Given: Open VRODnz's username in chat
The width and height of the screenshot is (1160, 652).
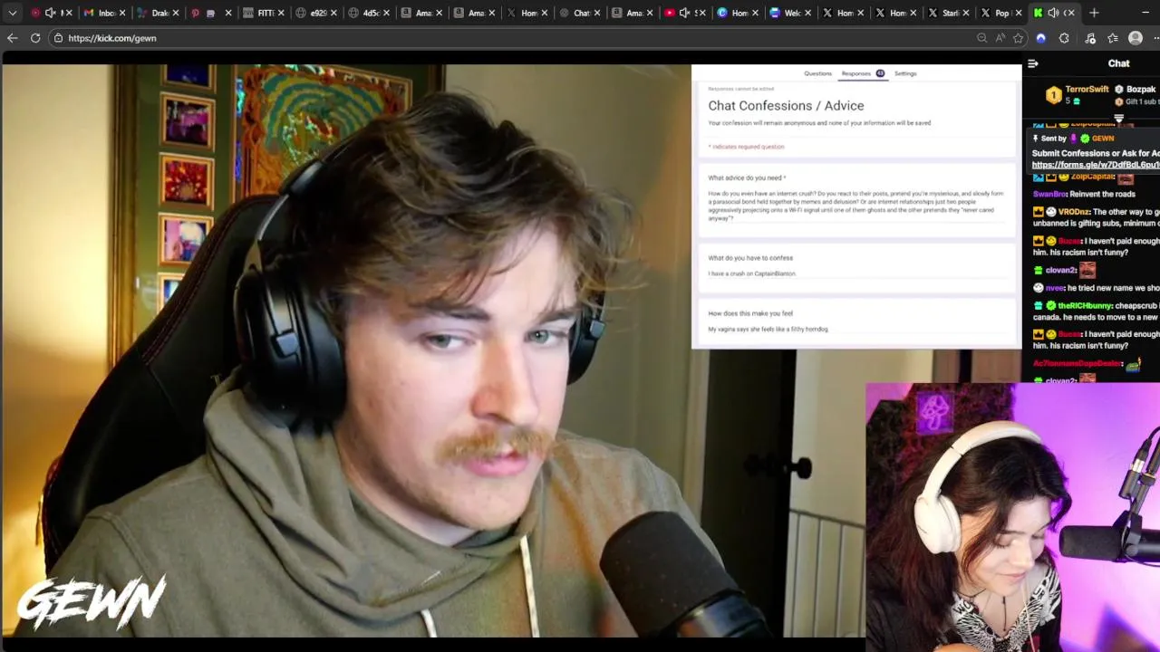Looking at the screenshot, I should point(1074,212).
